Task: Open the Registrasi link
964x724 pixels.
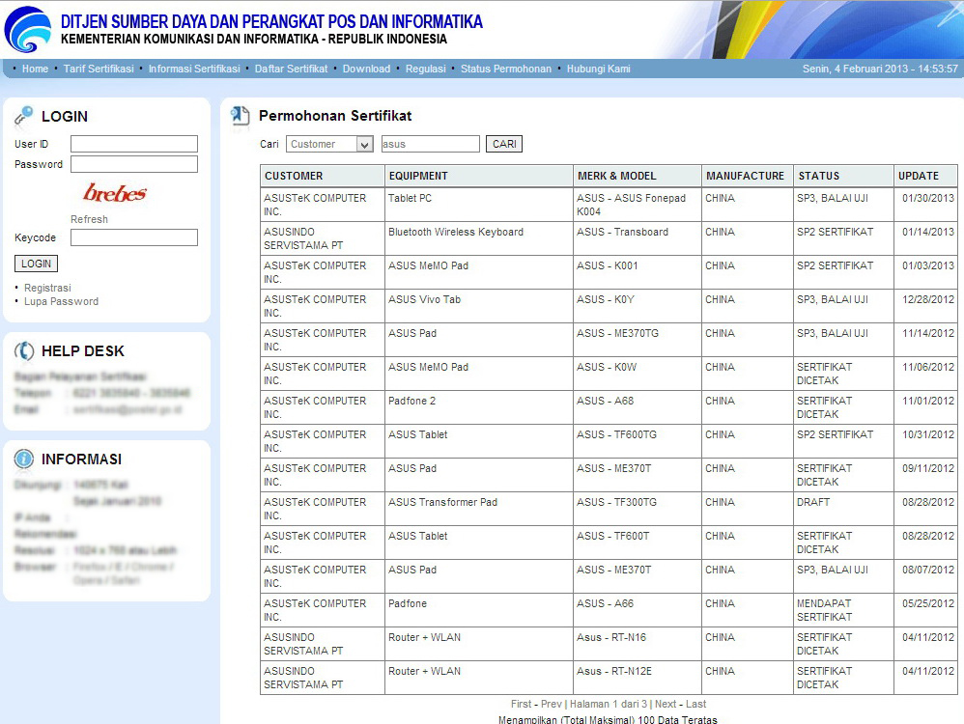Action: 47,288
